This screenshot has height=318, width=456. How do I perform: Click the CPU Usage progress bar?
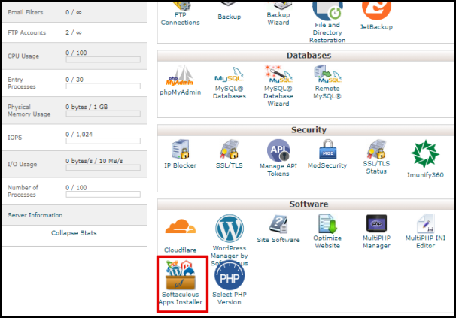coord(103,59)
